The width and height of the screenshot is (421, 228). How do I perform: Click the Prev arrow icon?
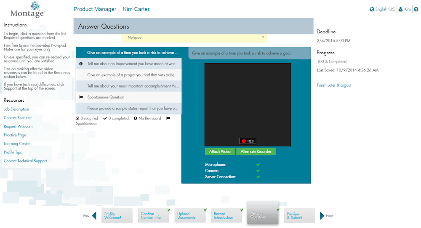[94, 216]
